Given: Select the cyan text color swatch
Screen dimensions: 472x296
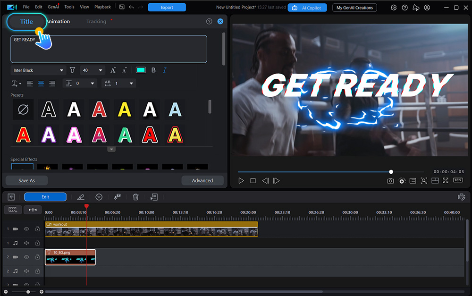Looking at the screenshot, I should [x=140, y=70].
